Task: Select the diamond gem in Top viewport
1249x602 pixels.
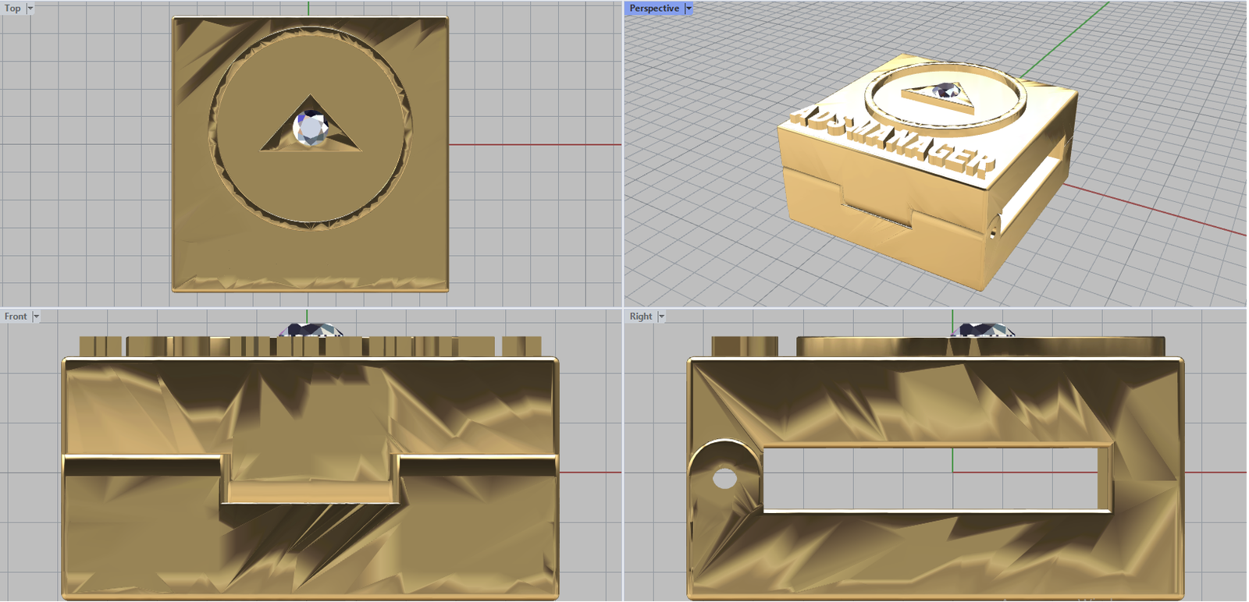Action: point(311,129)
